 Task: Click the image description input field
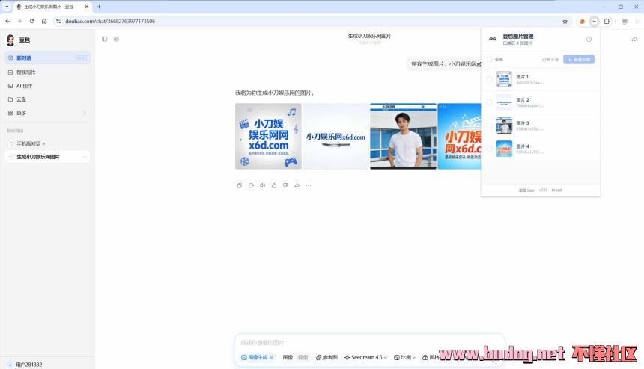pyautogui.click(x=369, y=342)
